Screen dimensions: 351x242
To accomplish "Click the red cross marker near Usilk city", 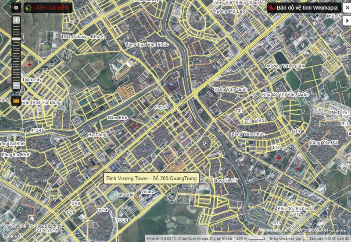I will tap(29, 64).
